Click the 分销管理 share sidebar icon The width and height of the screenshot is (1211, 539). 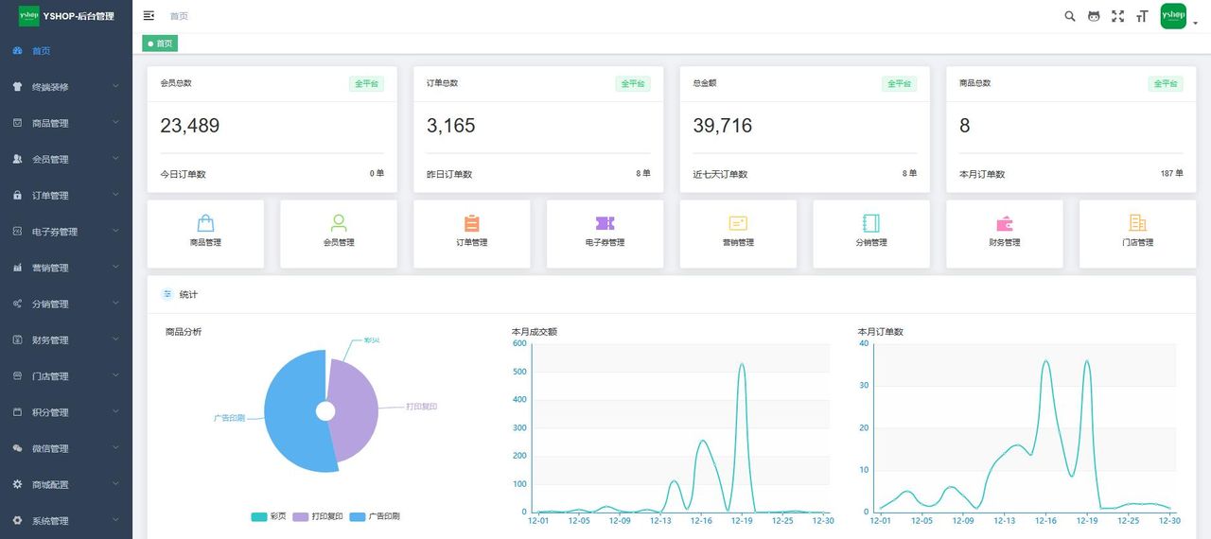pos(17,304)
